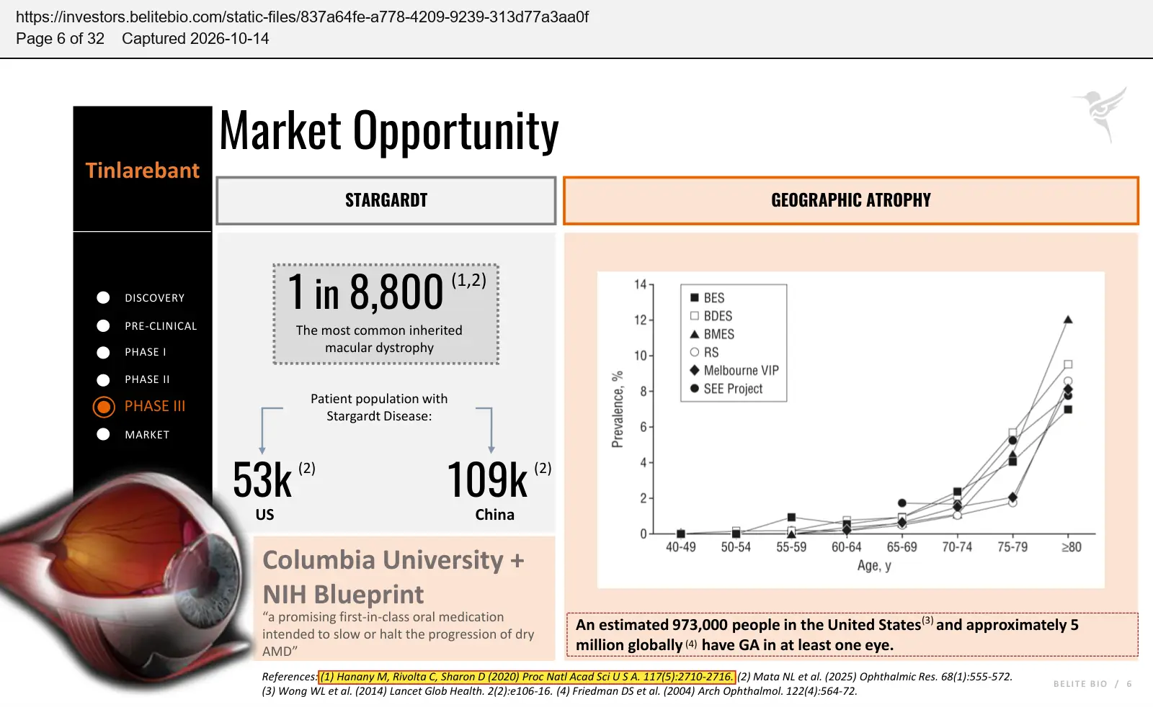Click the Mata NL et al. reference (2)
The height and width of the screenshot is (707, 1153).
[875, 677]
